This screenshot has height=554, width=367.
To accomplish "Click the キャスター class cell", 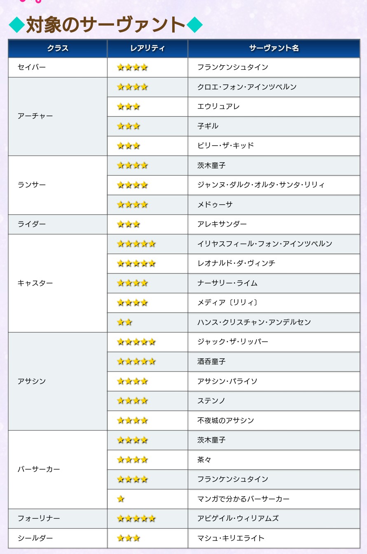I will [35, 283].
